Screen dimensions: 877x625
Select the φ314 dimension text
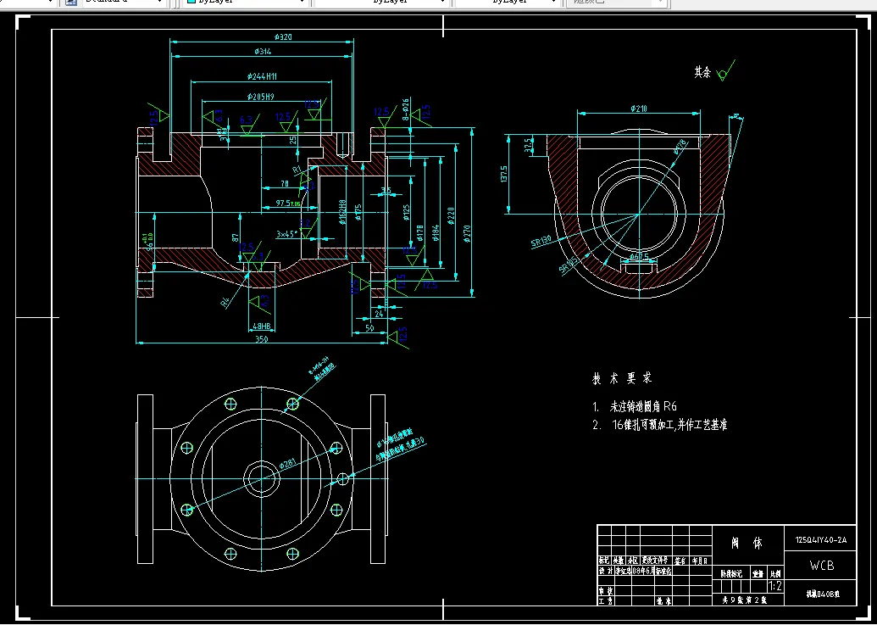pos(263,52)
